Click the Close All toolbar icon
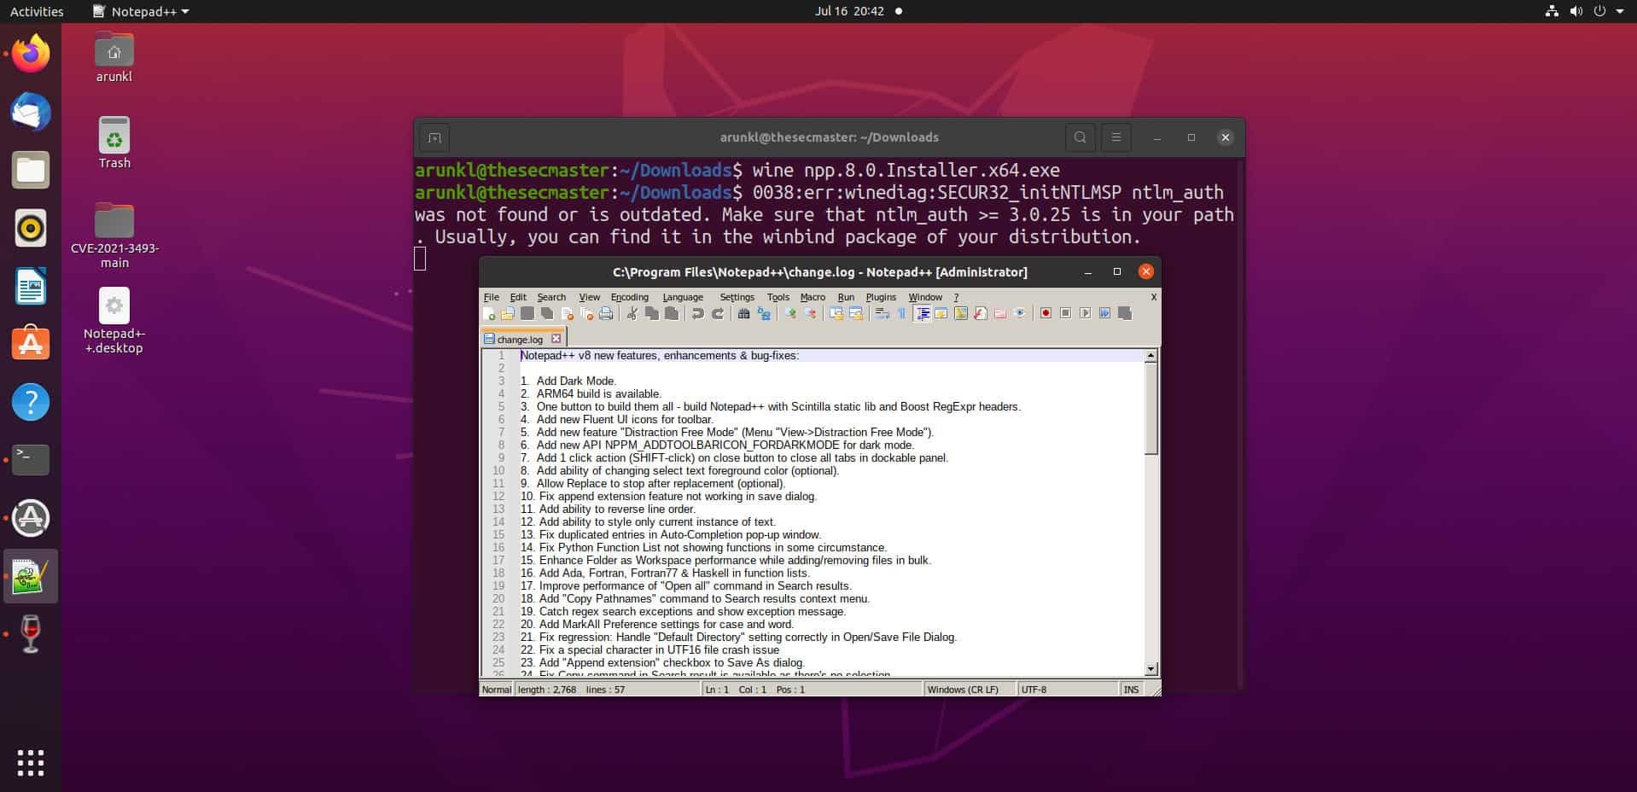The width and height of the screenshot is (1637, 792). 586,314
